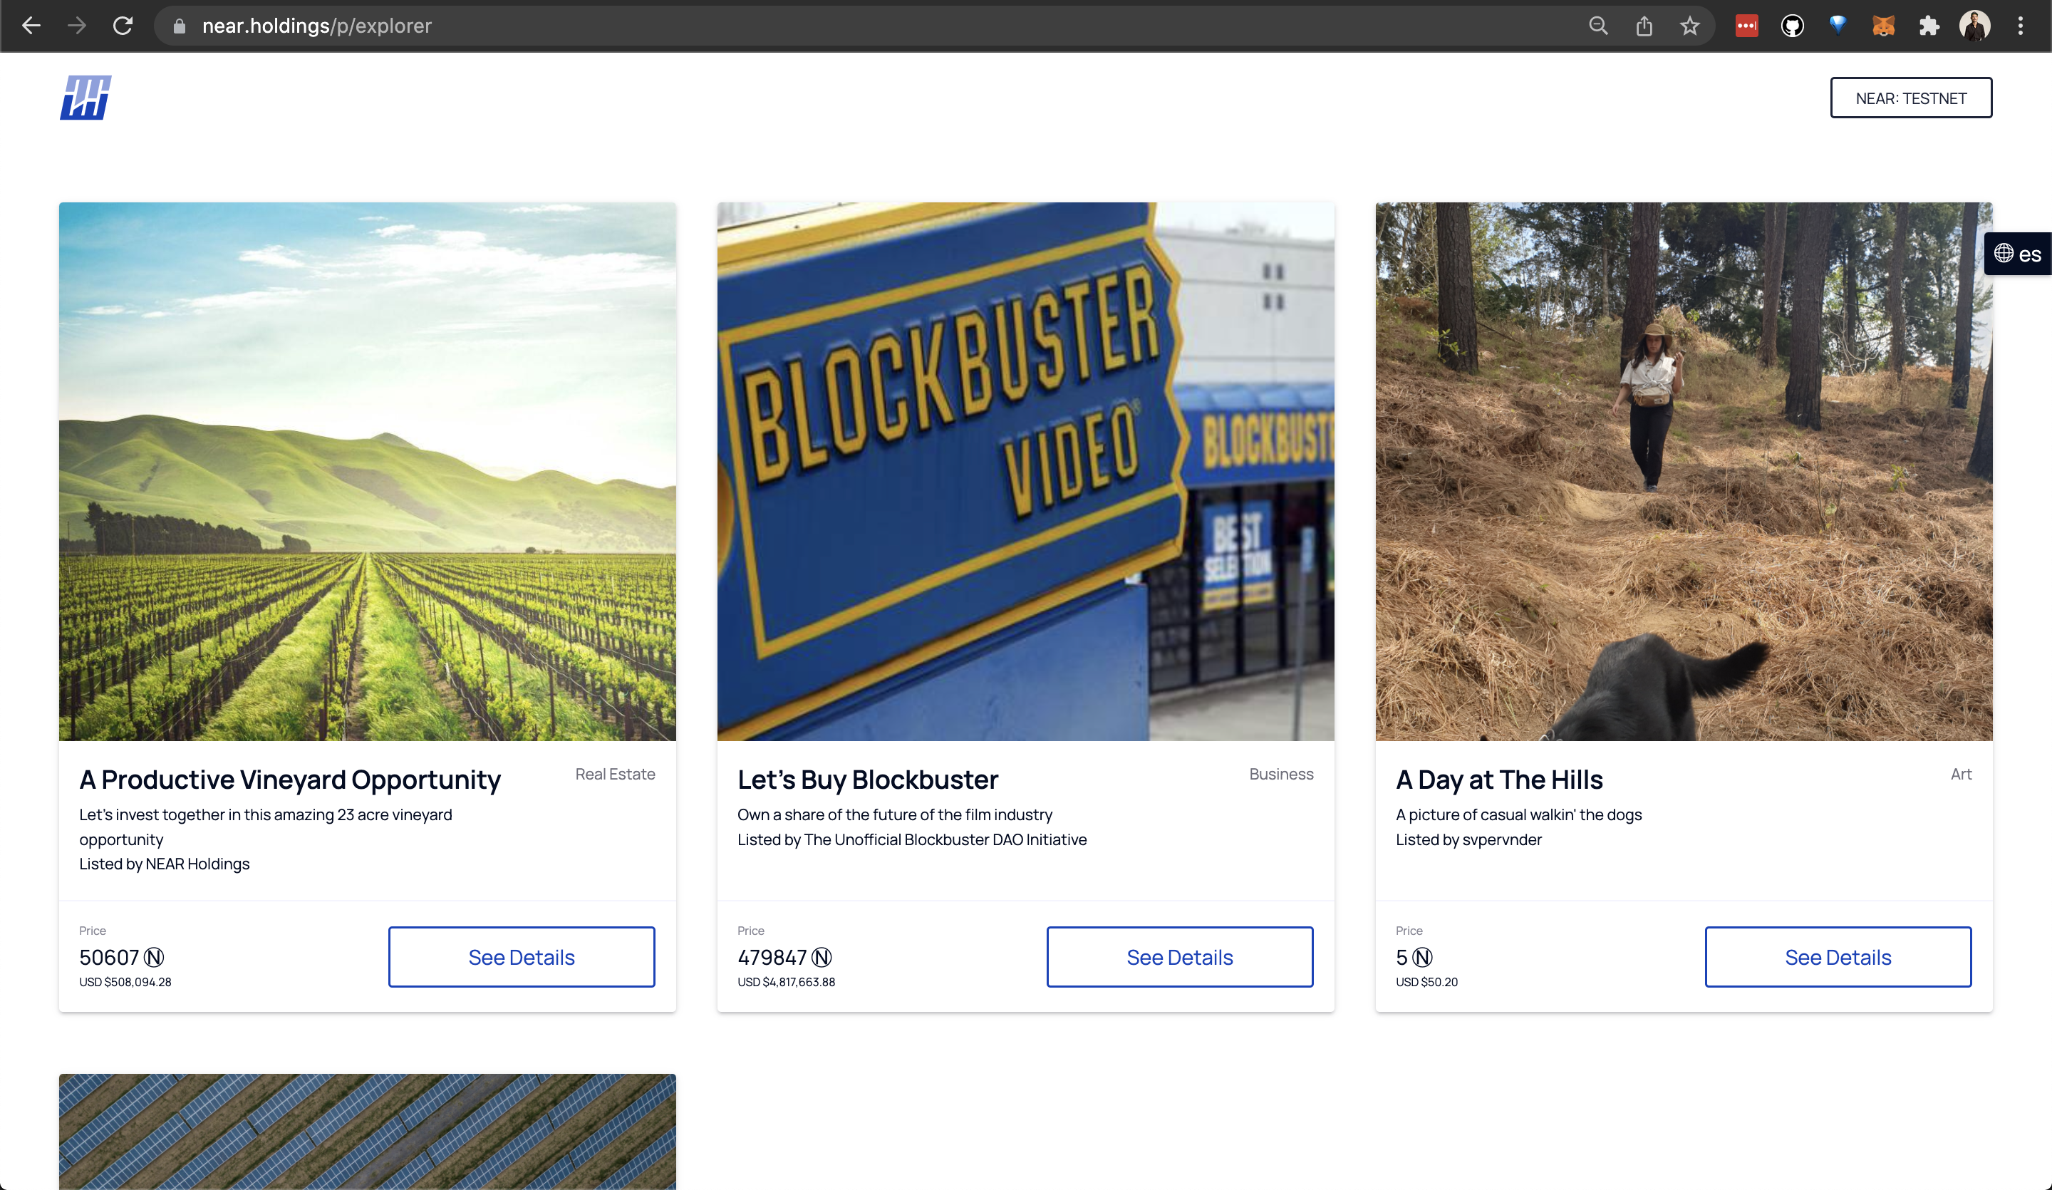This screenshot has height=1190, width=2052.
Task: Click the zoom magnifier icon in address bar
Action: click(1597, 26)
